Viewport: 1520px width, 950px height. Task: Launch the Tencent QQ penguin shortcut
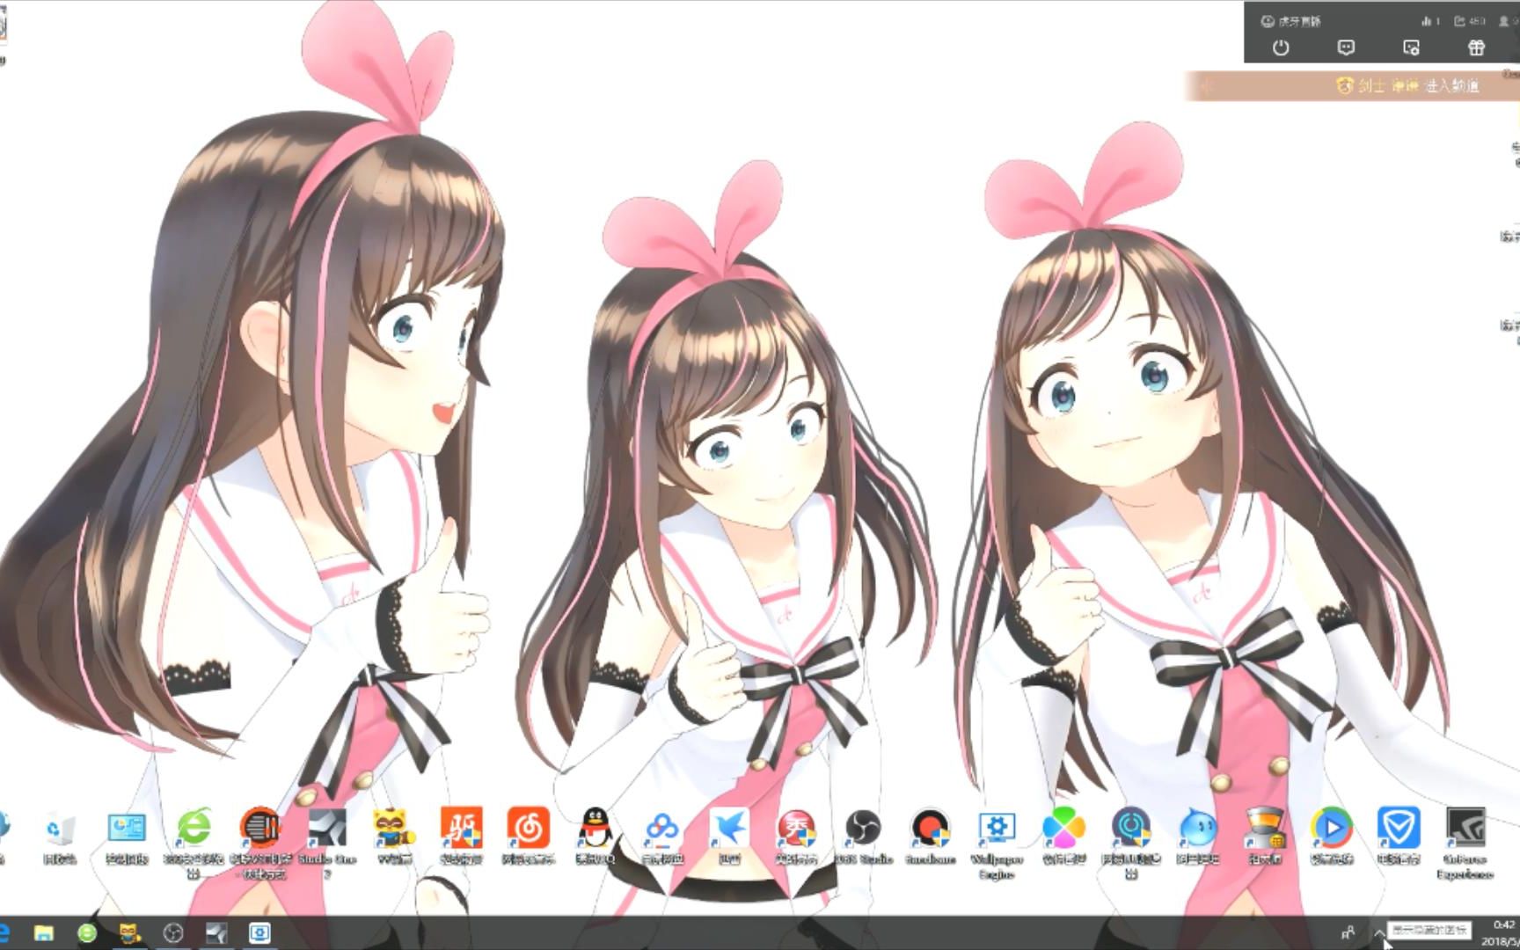pyautogui.click(x=596, y=837)
